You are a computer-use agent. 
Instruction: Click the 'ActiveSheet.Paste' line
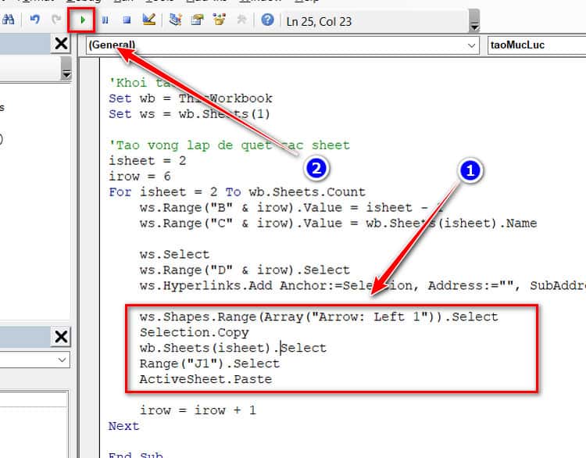[x=205, y=379]
